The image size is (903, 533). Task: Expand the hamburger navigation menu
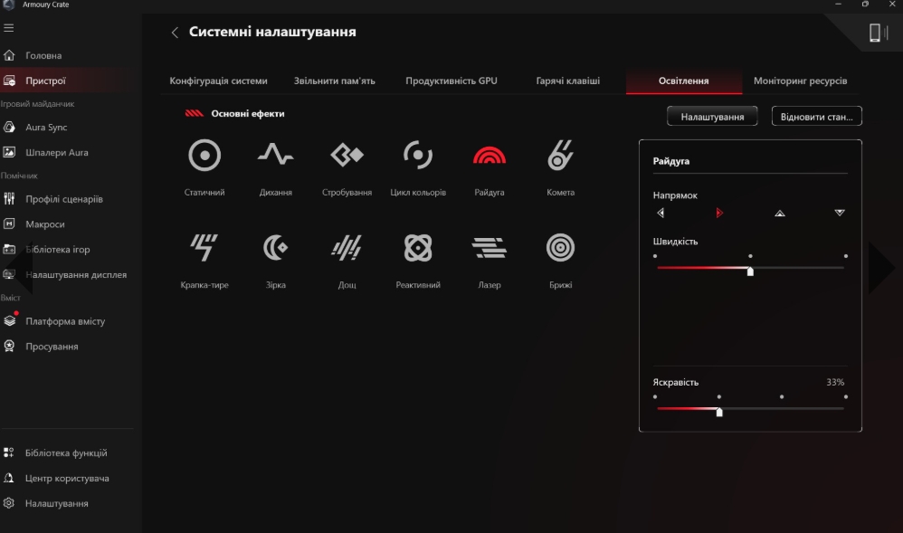click(9, 28)
